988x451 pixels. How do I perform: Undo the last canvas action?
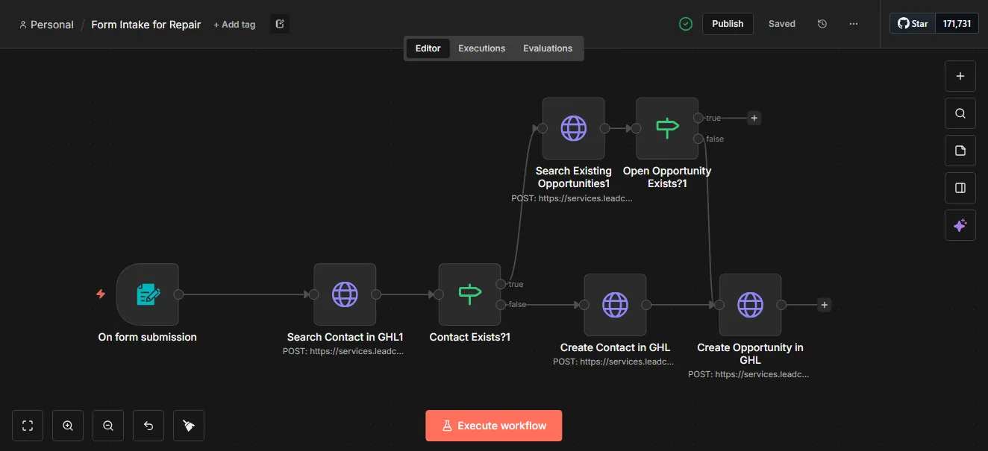[148, 426]
